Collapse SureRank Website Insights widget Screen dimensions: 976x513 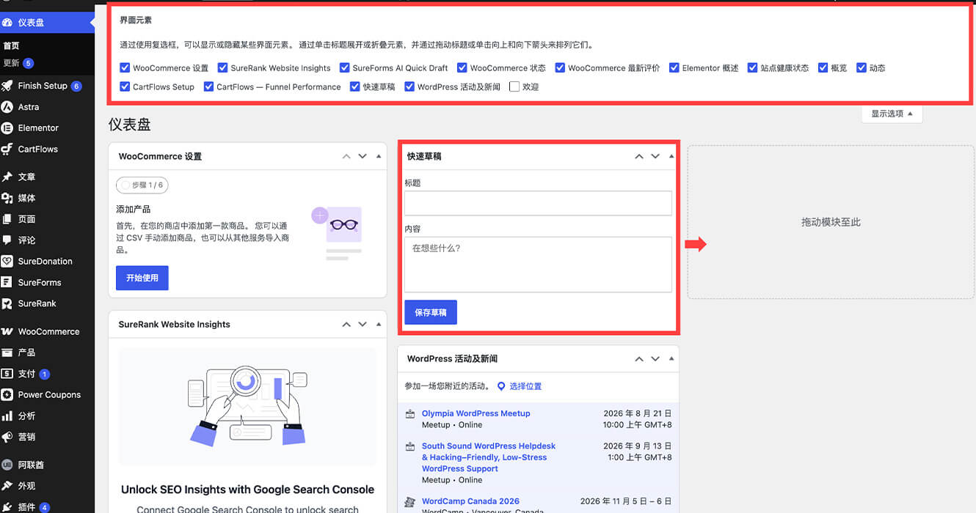pos(379,325)
